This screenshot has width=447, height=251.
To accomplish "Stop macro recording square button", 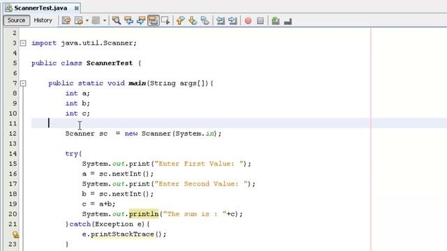I will 261,21.
